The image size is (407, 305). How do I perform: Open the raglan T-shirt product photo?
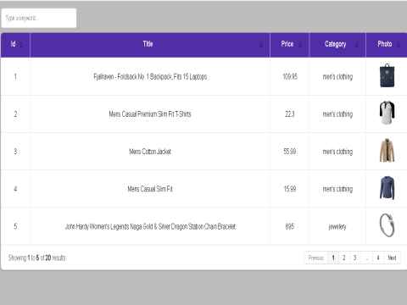coord(387,113)
